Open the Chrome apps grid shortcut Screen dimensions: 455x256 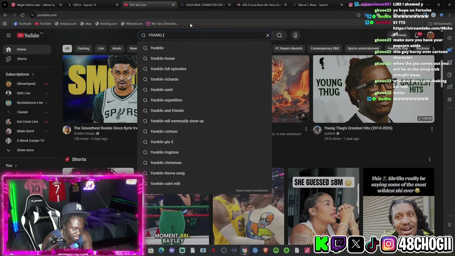coord(5,24)
